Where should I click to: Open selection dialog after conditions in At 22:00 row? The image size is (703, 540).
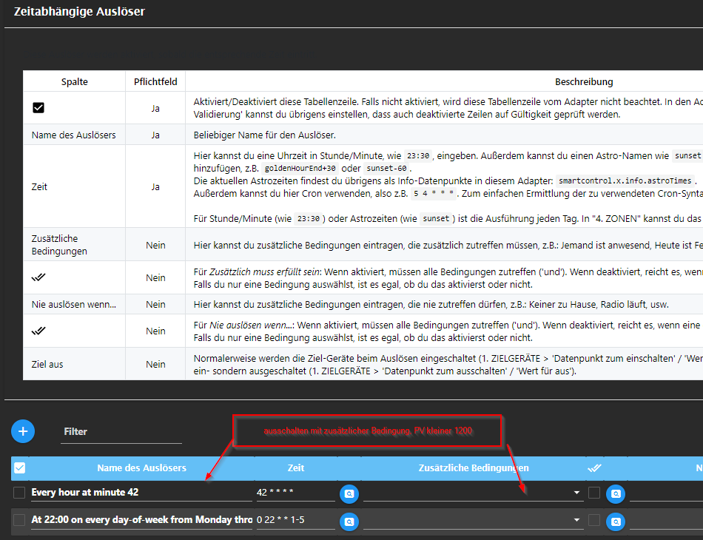616,522
